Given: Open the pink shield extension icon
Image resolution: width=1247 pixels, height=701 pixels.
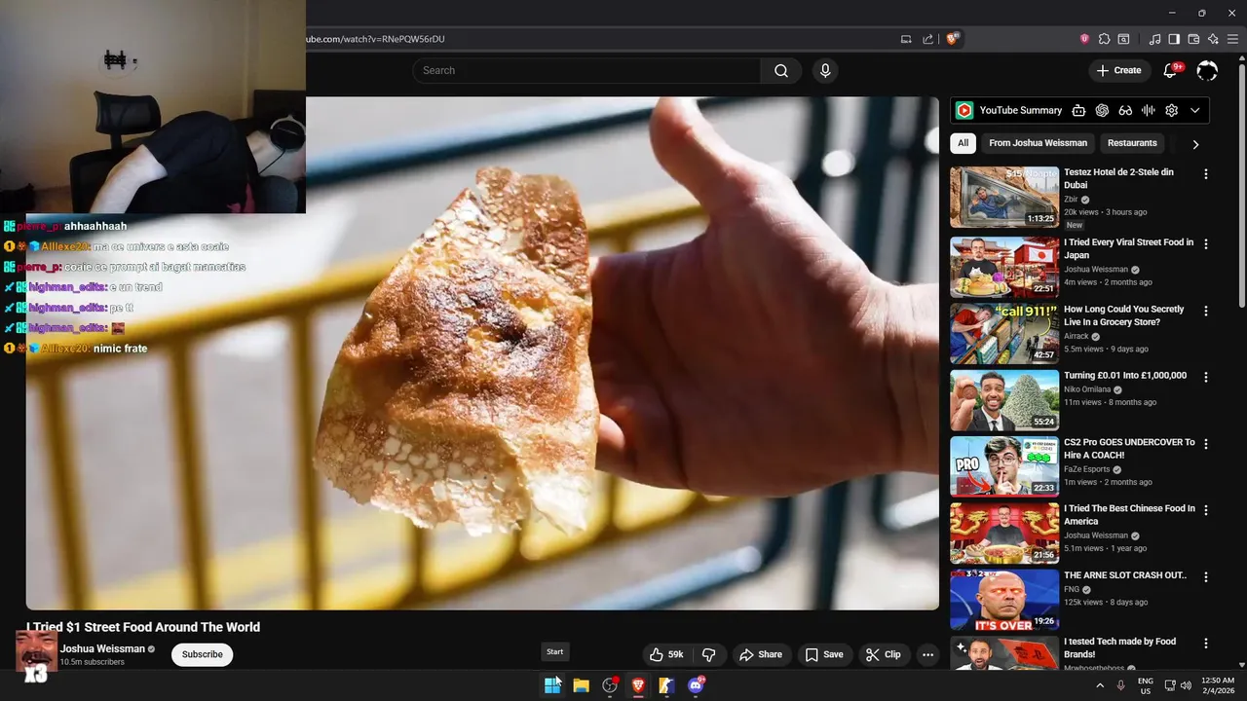Looking at the screenshot, I should point(1084,39).
